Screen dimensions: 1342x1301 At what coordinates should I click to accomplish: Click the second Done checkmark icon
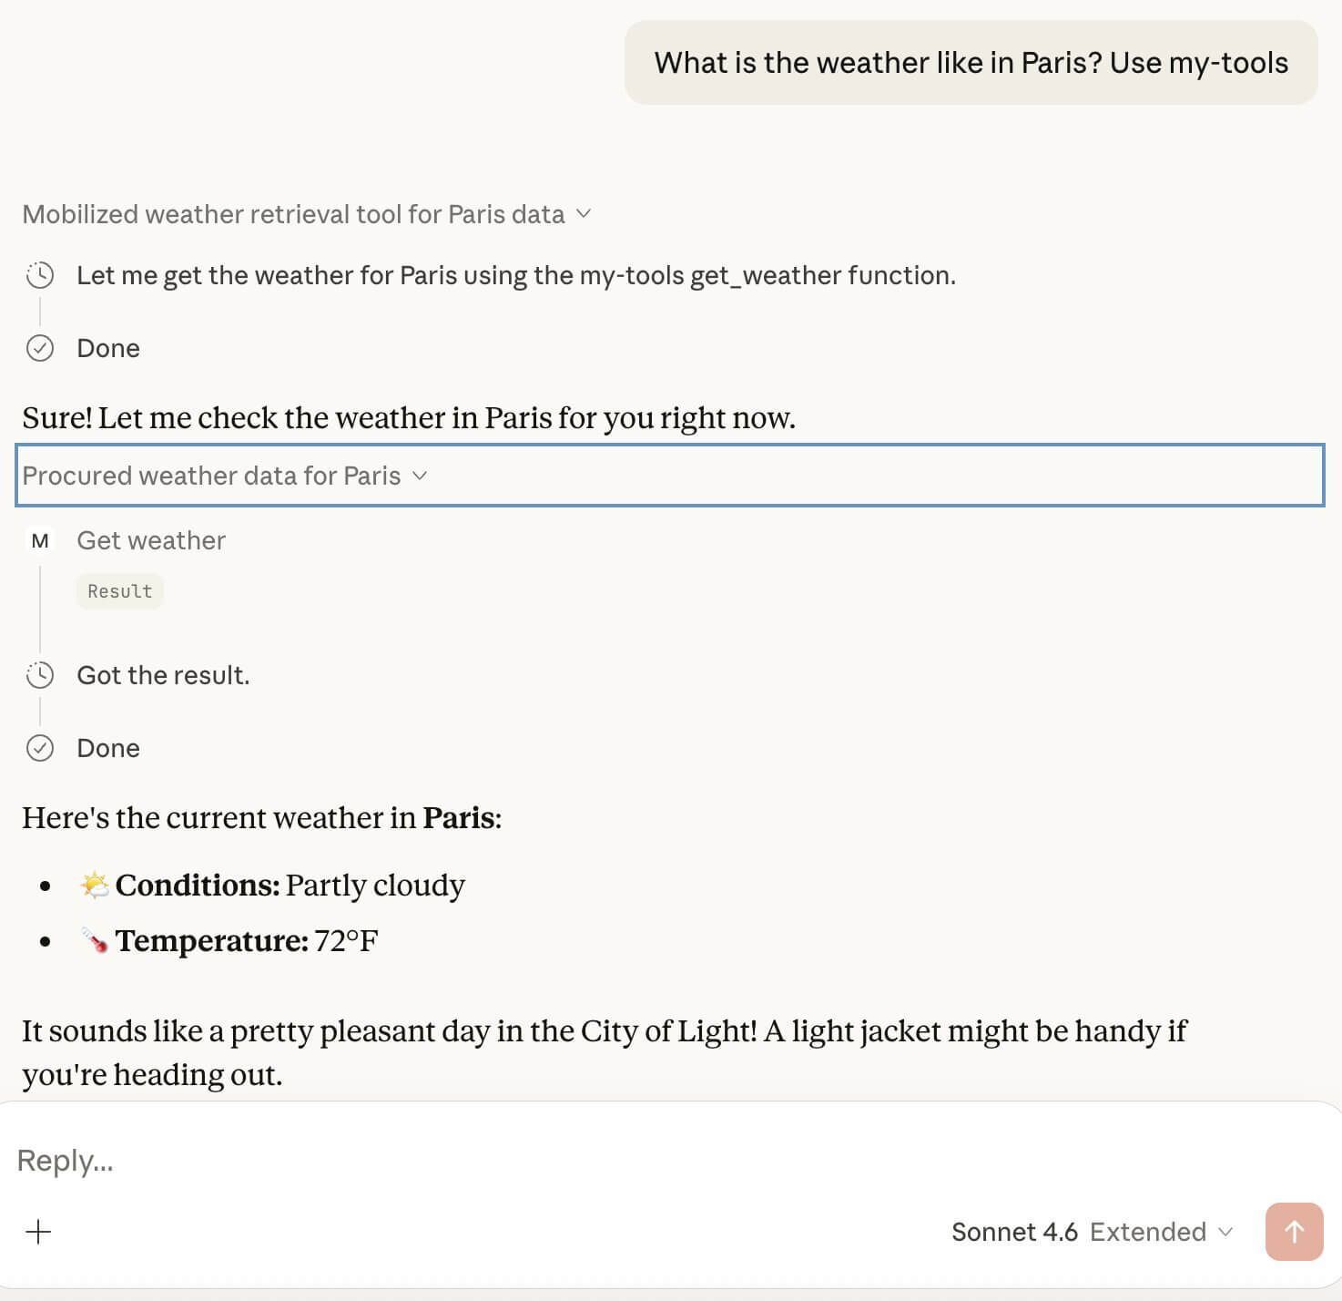click(x=40, y=748)
